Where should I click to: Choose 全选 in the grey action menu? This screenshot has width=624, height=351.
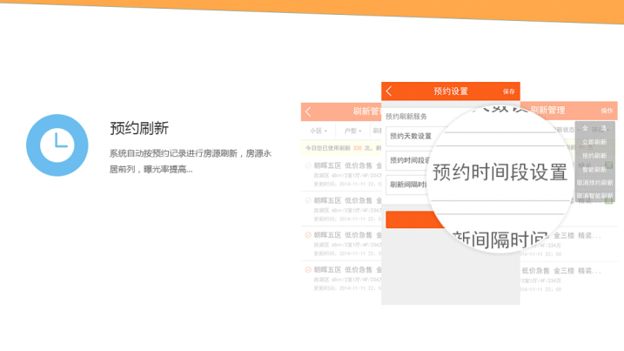click(595, 128)
